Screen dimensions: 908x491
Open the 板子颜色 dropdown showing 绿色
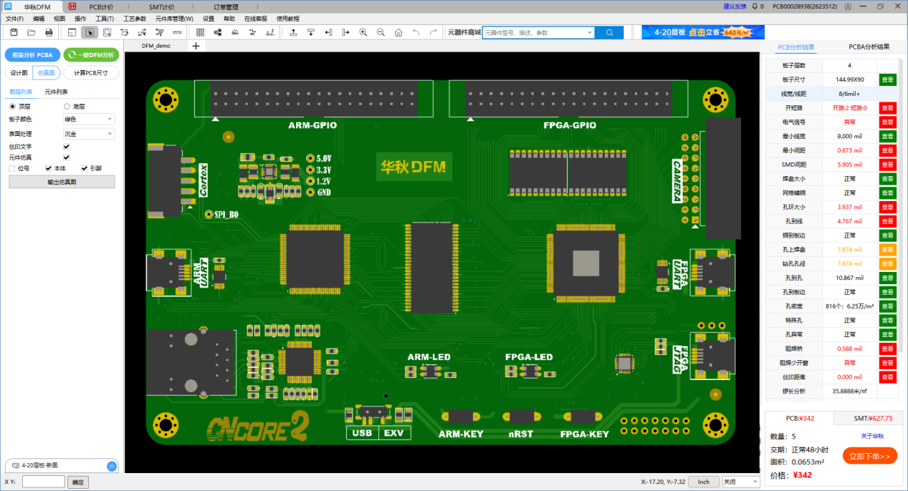[x=89, y=120]
